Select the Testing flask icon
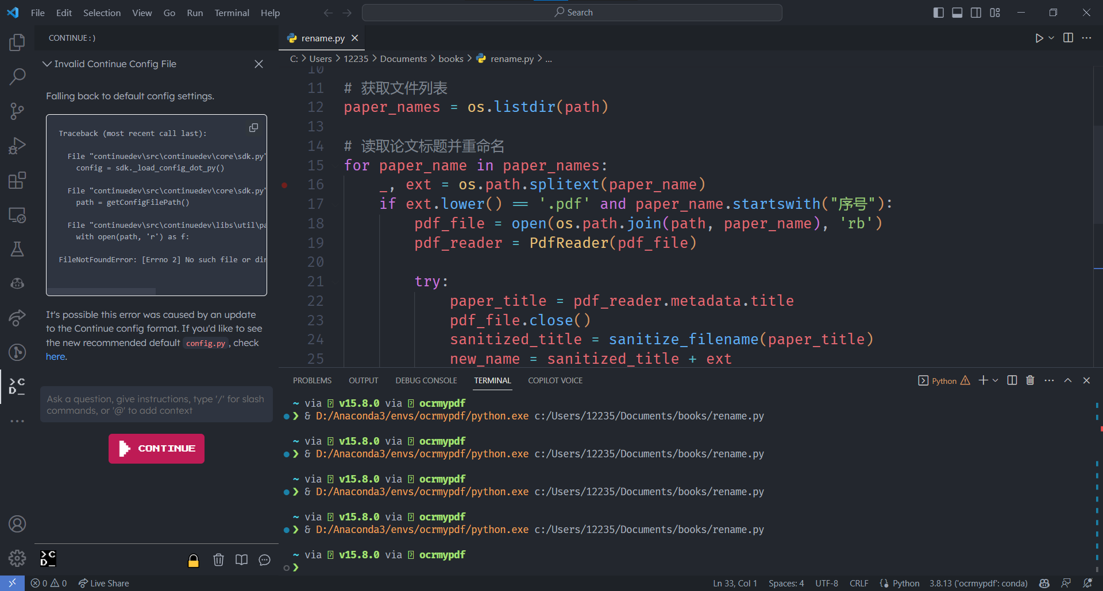Viewport: 1103px width, 591px height. pyautogui.click(x=17, y=248)
